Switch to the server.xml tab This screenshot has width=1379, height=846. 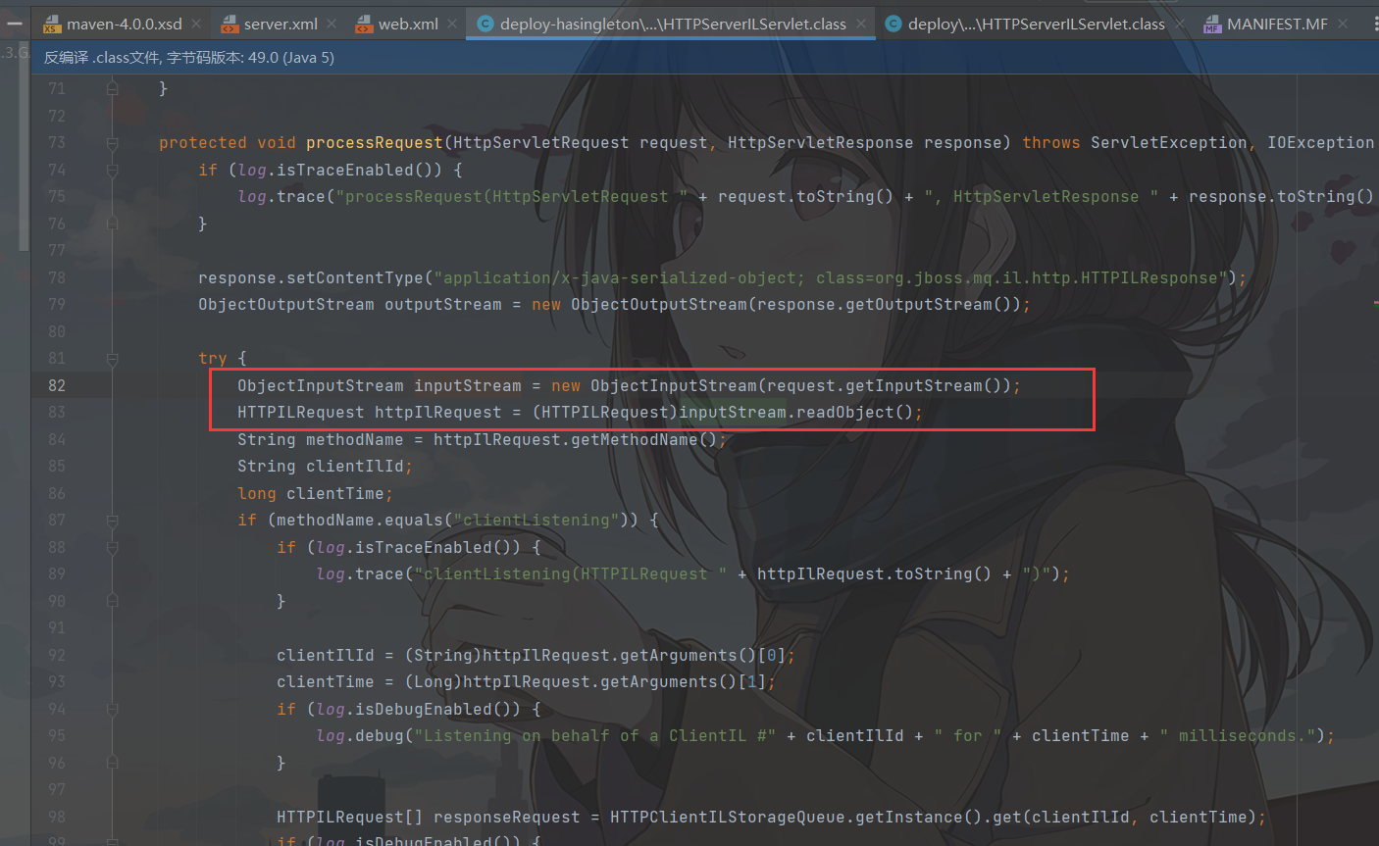[281, 24]
